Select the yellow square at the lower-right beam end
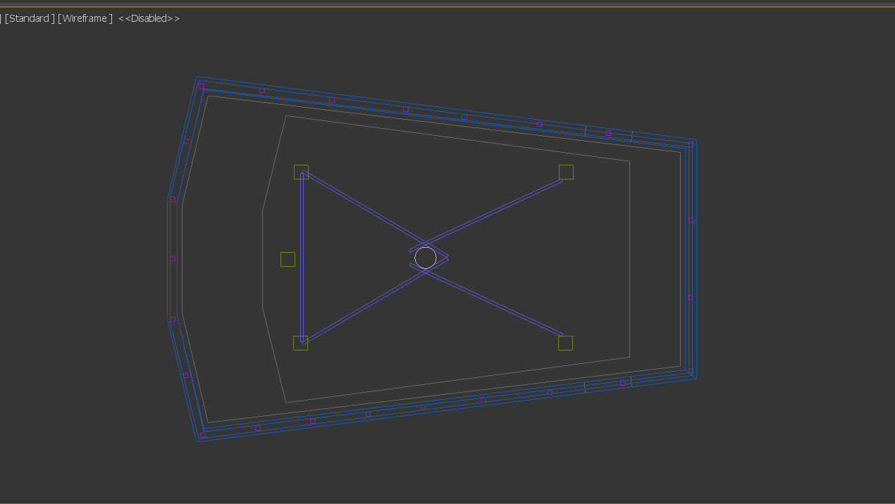Viewport: 895px width, 504px height. point(565,343)
